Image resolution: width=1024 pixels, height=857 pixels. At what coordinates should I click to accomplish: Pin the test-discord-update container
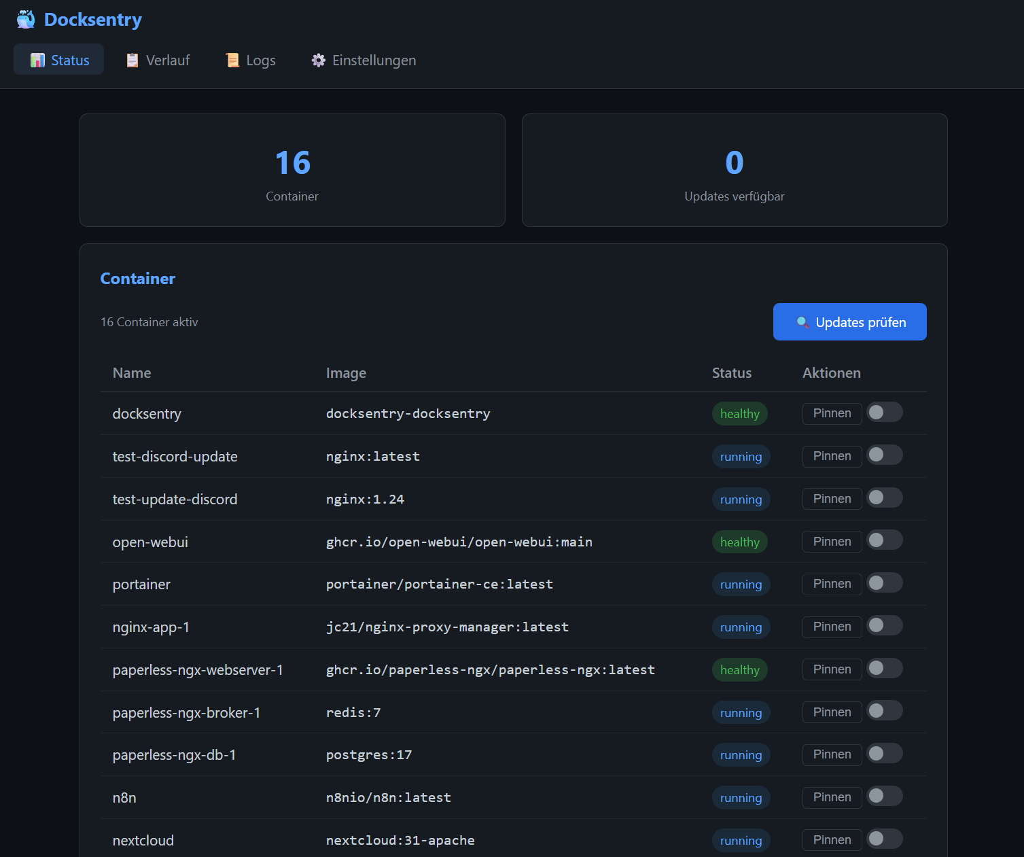coord(832,456)
